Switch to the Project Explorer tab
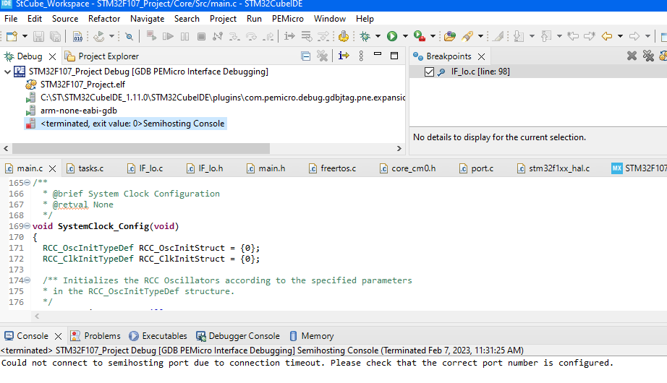 (x=102, y=56)
